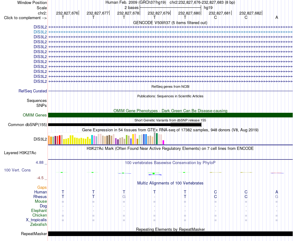This screenshot has width=293, height=241.
Task: Click the OMIM Genes track label
Action: pos(35,115)
